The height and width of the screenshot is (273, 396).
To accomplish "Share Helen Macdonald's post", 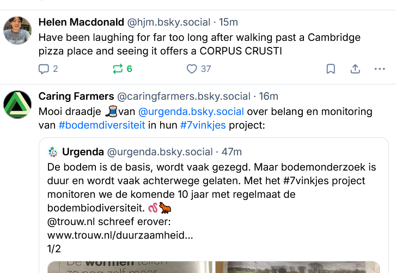I will click(x=355, y=69).
